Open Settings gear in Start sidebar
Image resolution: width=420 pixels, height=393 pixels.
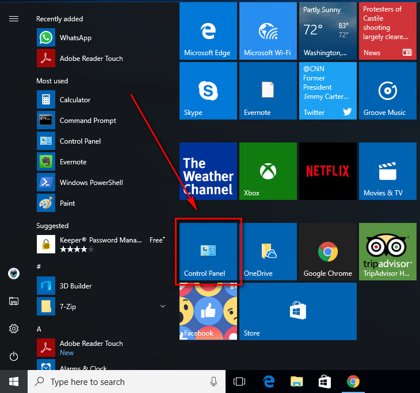point(14,329)
